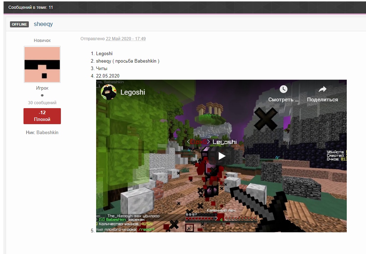Click the 'Новичок' rank label

click(x=42, y=41)
